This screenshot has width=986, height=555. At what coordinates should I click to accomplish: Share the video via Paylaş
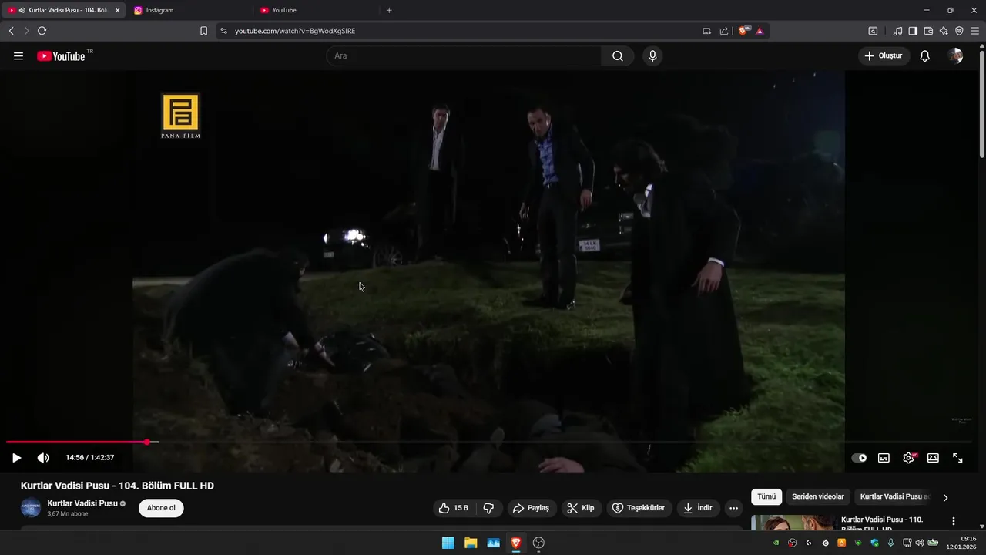pos(532,508)
